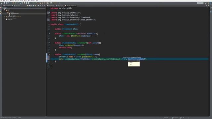Switch to the Package Explorer tab

point(8,6)
